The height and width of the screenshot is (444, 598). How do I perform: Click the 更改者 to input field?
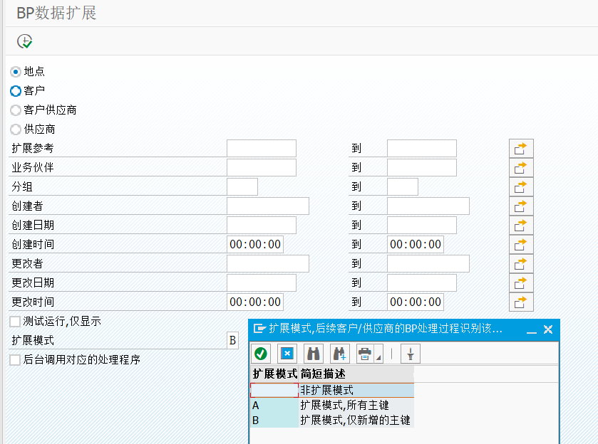[x=428, y=263]
